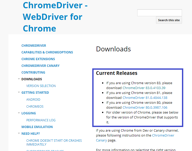The width and height of the screenshot is (192, 151).
Task: Open the CHROMEDRIVER sidebar link
Action: point(34,45)
